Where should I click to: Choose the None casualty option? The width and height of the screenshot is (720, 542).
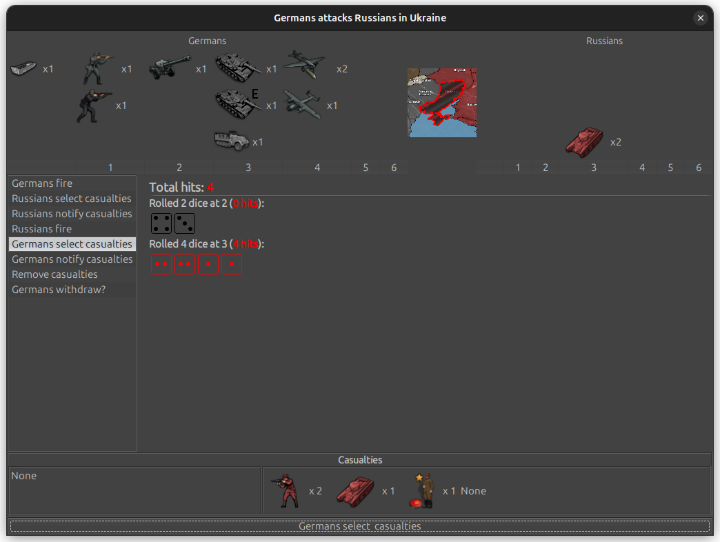point(476,490)
